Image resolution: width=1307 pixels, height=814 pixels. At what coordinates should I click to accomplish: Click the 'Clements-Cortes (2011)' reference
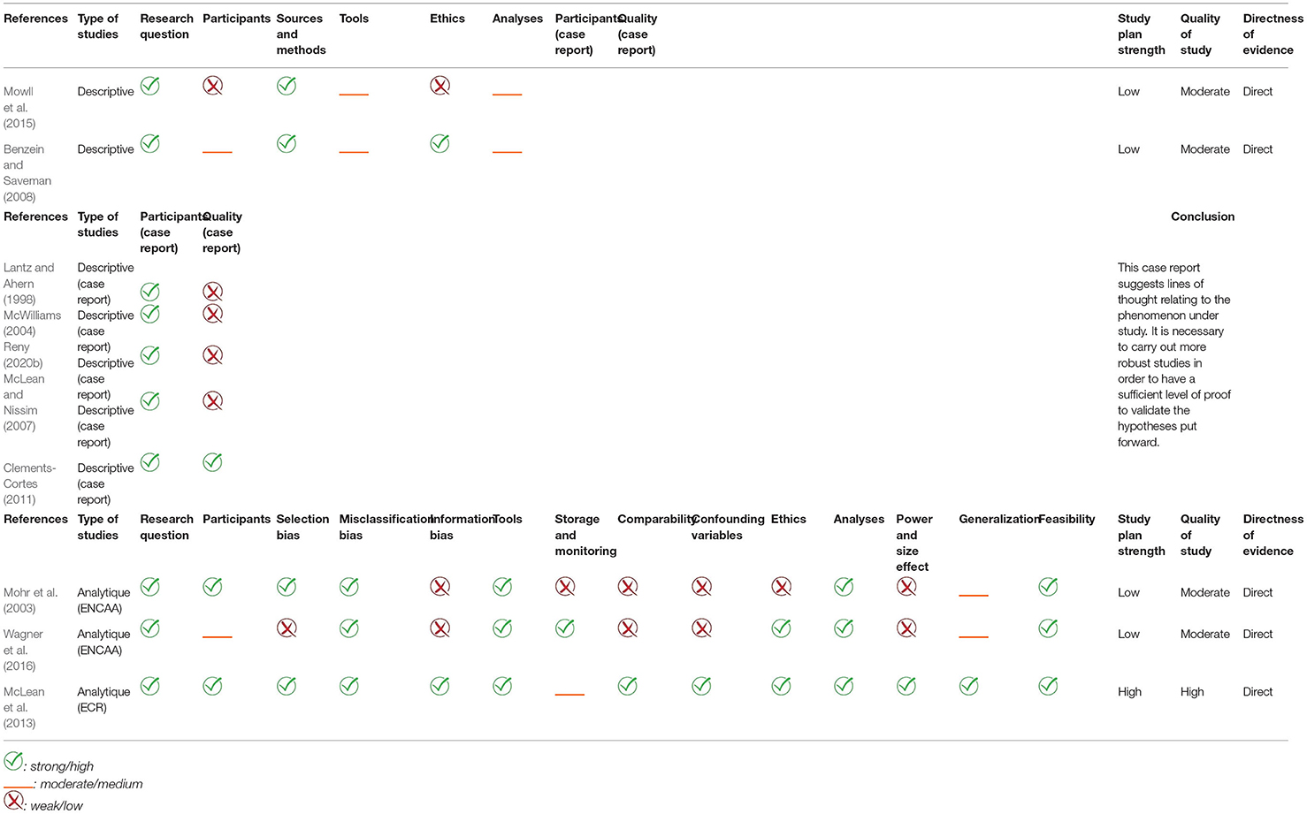coord(29,483)
